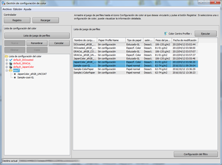Select Sample-coat-GL in the tree

26,77
